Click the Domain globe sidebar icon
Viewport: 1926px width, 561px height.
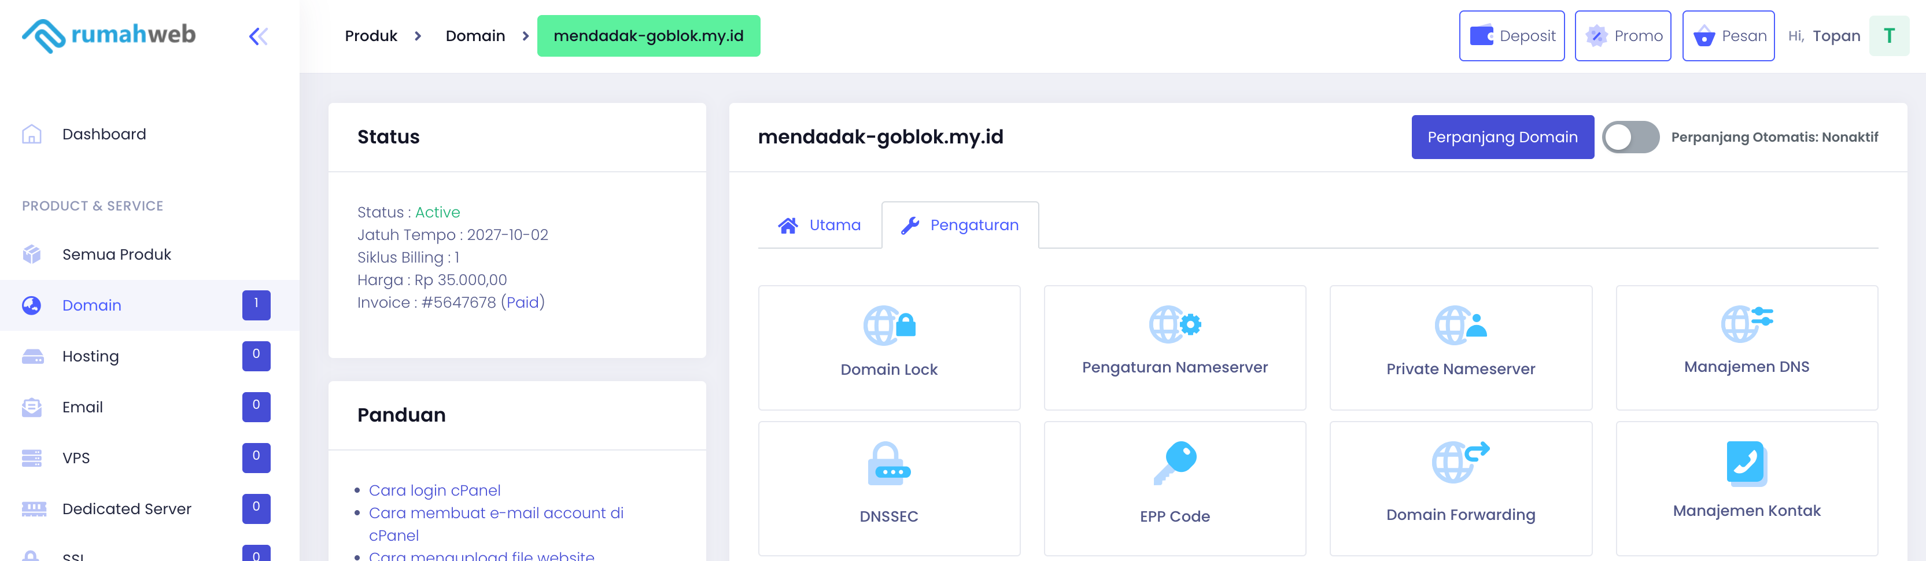pyautogui.click(x=31, y=305)
